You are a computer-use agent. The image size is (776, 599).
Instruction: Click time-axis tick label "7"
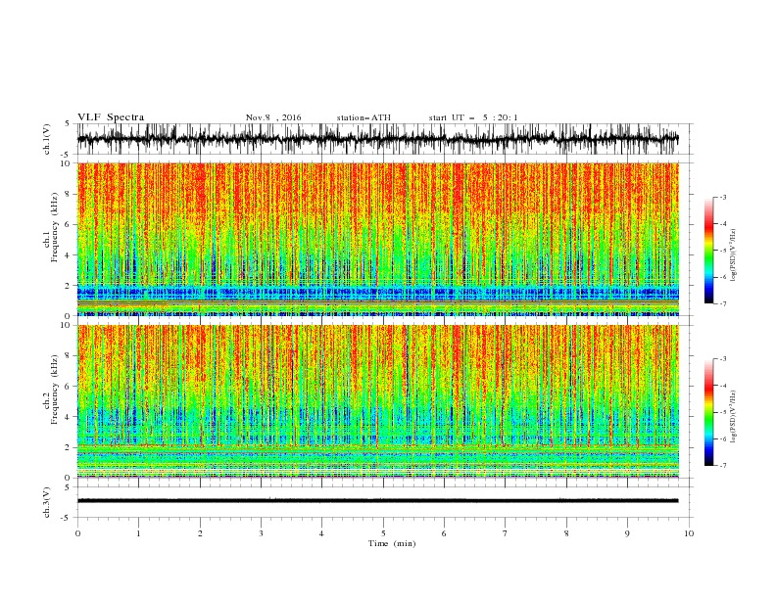pos(506,533)
